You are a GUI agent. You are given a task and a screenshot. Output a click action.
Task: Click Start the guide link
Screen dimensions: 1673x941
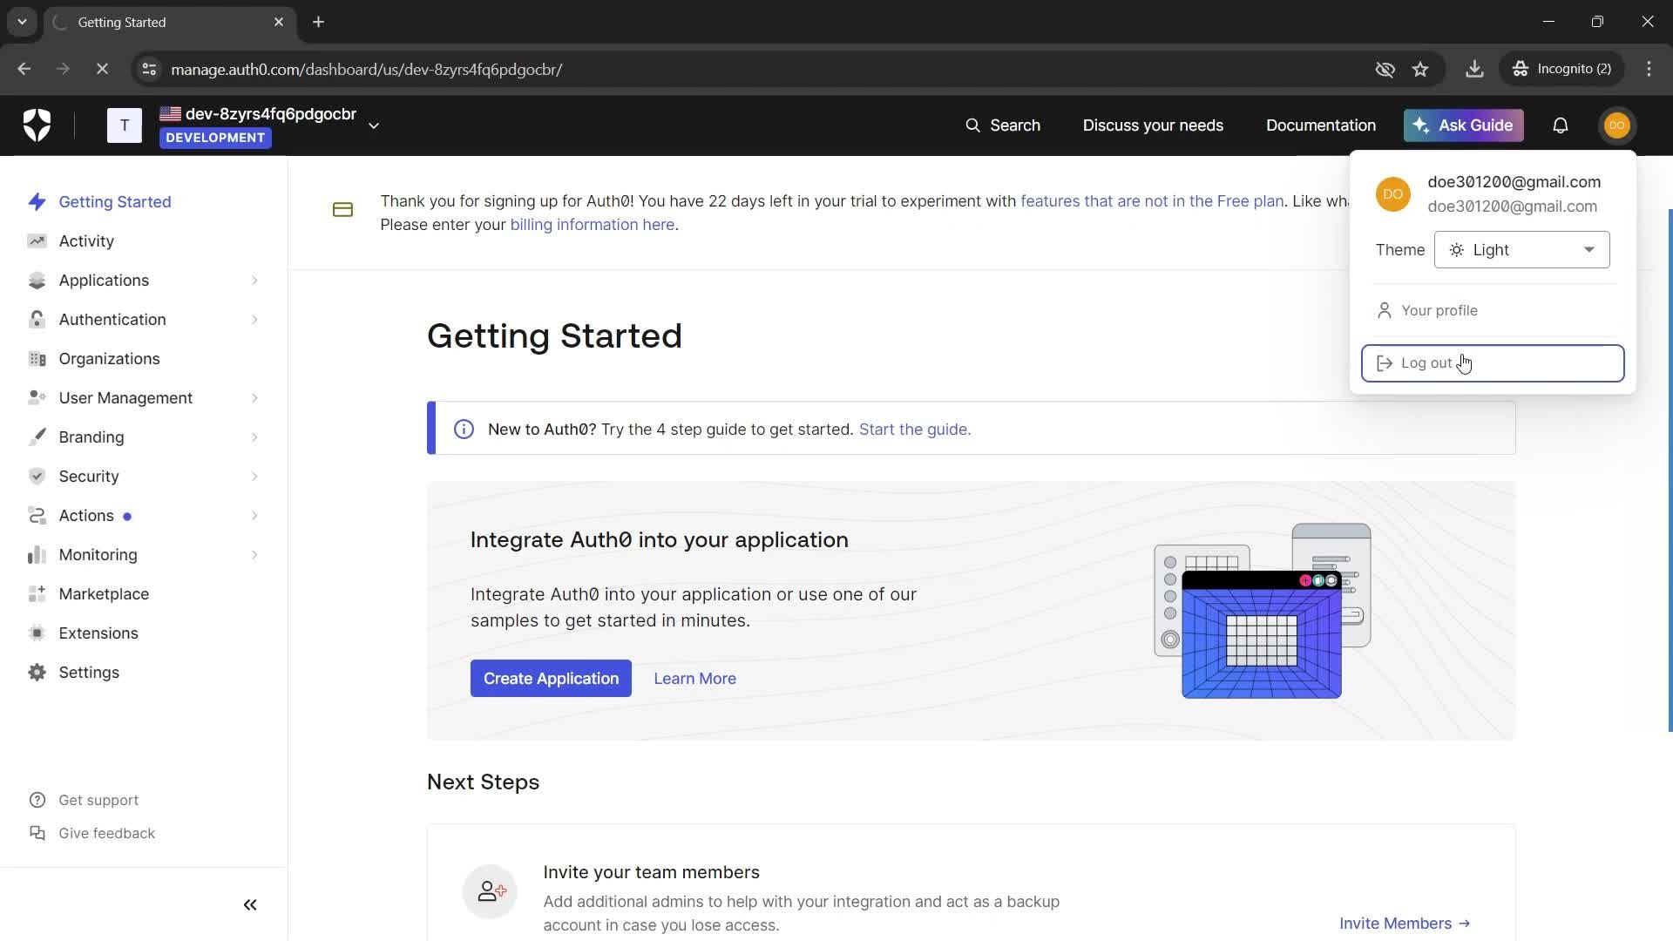coord(914,430)
